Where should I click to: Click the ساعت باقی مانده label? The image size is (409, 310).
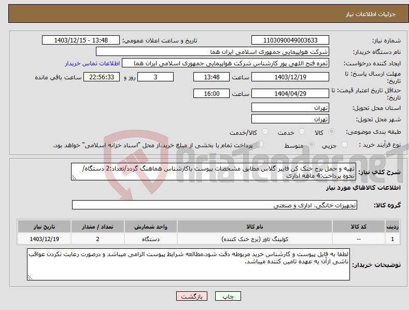[58, 78]
